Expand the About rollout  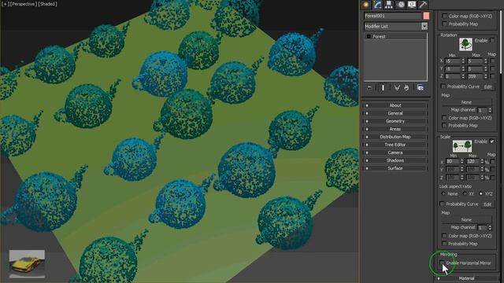point(395,105)
